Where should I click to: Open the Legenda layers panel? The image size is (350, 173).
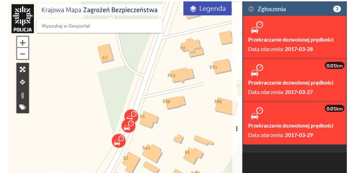click(207, 9)
